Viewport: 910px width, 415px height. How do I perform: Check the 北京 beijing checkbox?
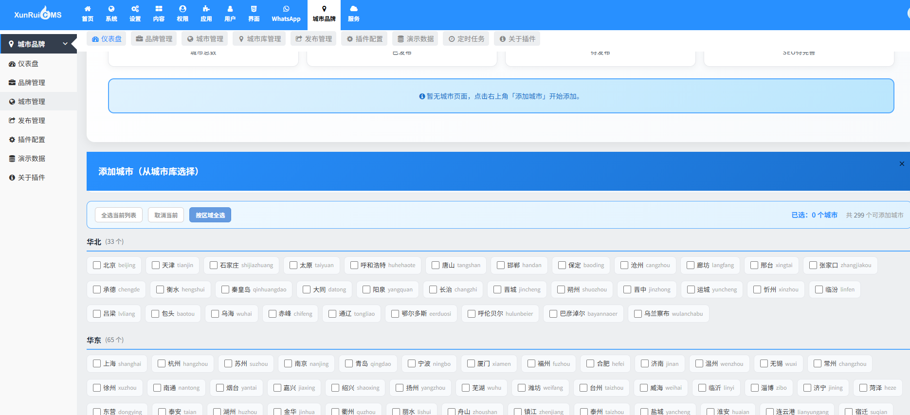pyautogui.click(x=97, y=265)
